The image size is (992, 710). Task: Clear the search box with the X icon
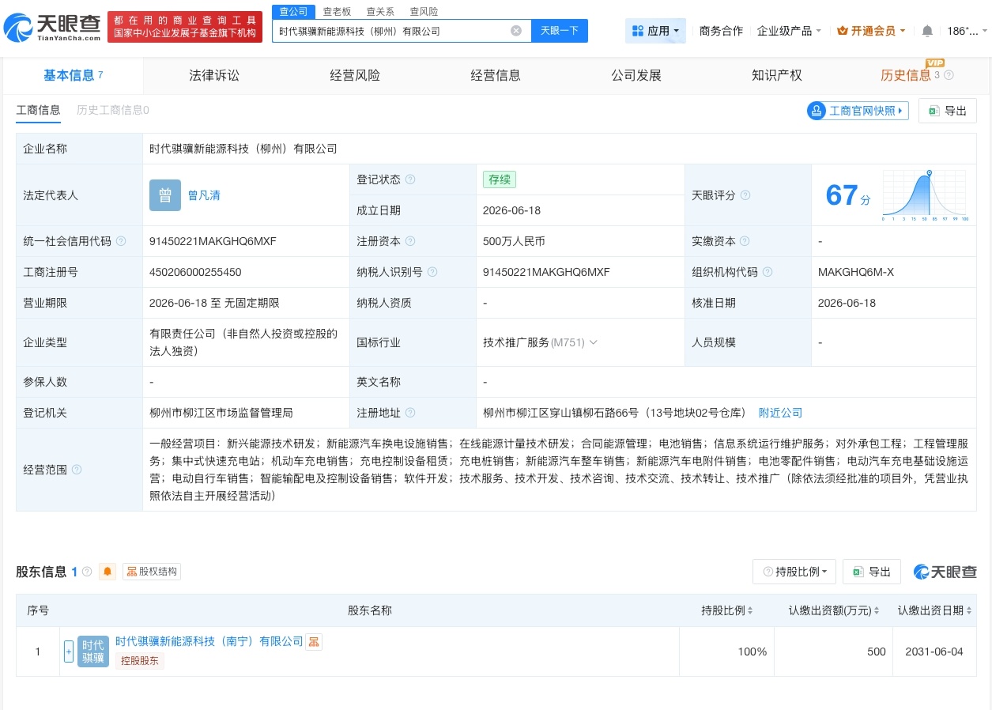point(516,31)
